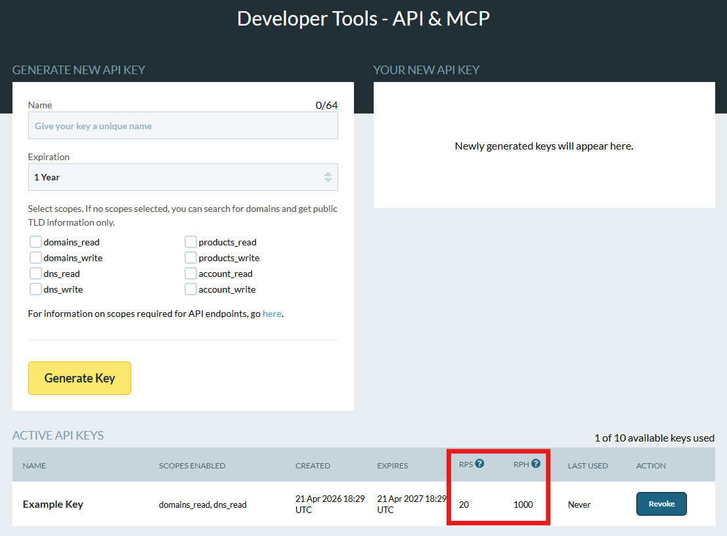Image resolution: width=727 pixels, height=536 pixels.
Task: Click the Generate Key button
Action: tap(79, 378)
